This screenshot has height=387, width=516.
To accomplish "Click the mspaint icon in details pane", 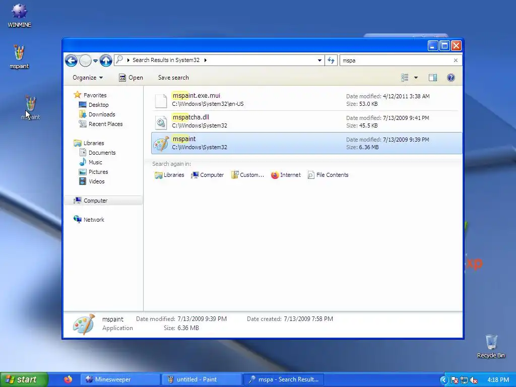I will coord(84,324).
